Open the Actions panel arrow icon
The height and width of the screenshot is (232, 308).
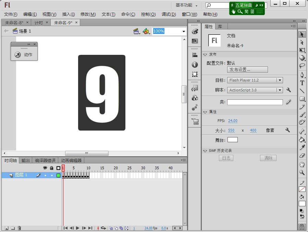tap(18, 54)
